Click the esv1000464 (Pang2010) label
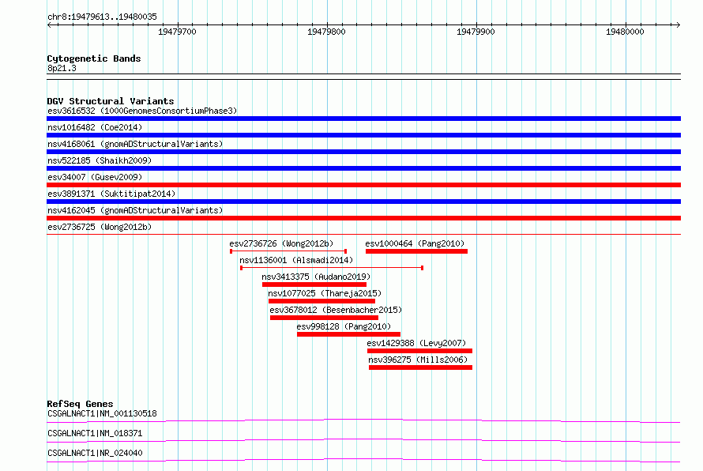This screenshot has height=471, width=703. point(415,243)
